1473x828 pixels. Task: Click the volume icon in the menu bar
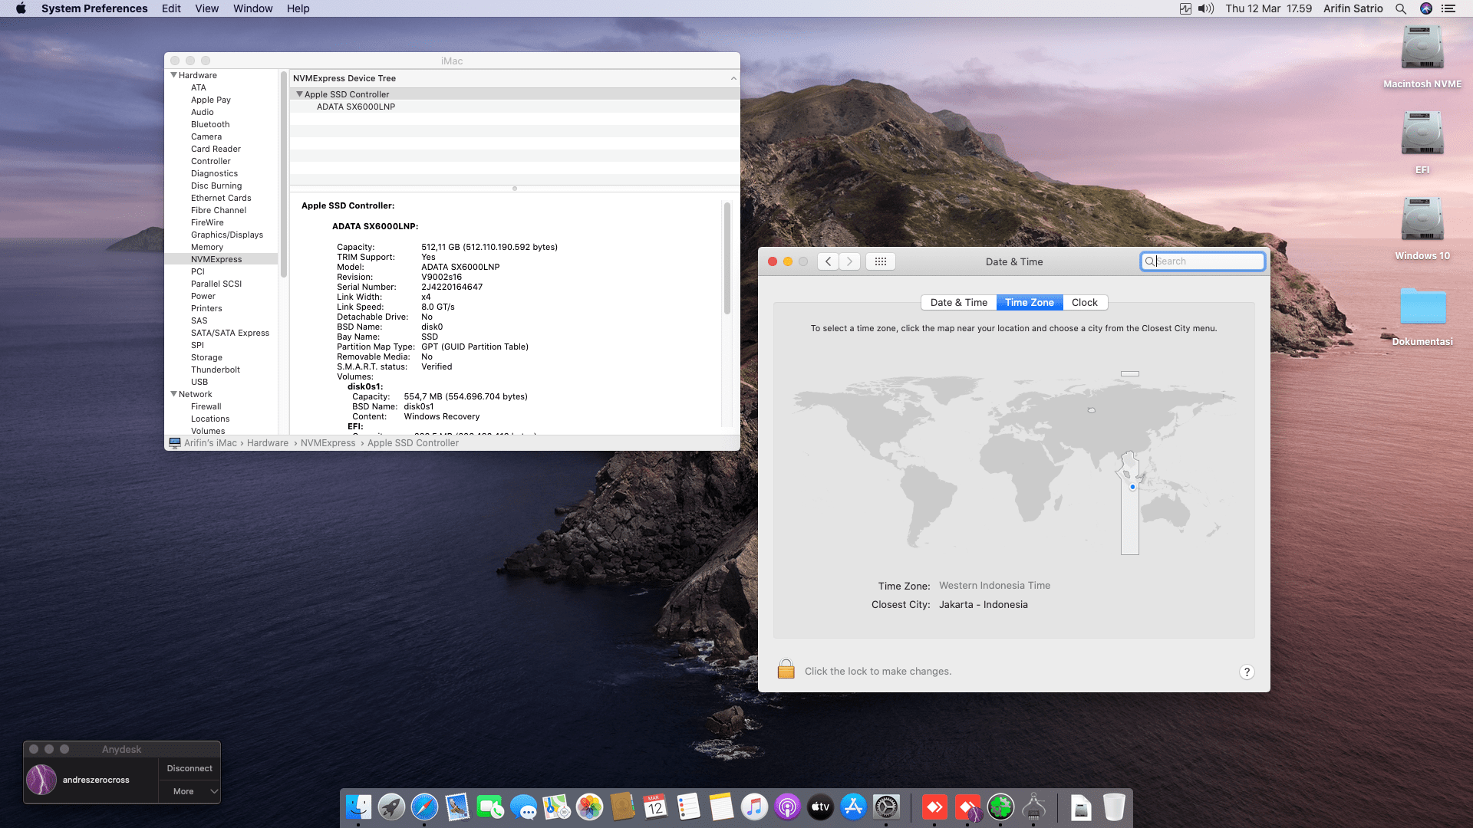click(1206, 8)
